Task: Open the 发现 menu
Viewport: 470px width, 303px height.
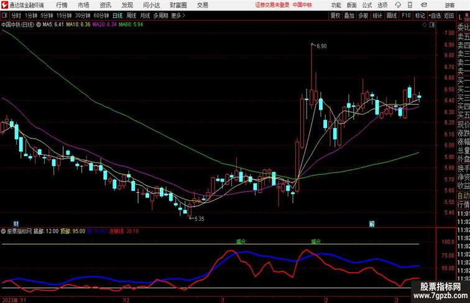Action: pos(127,5)
